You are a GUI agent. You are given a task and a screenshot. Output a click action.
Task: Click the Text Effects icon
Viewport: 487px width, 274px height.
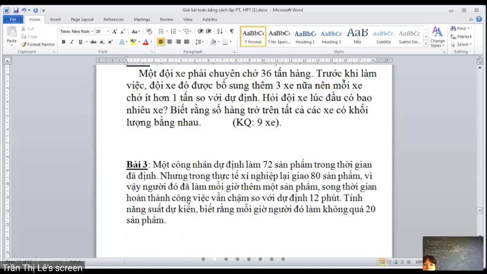pos(122,42)
